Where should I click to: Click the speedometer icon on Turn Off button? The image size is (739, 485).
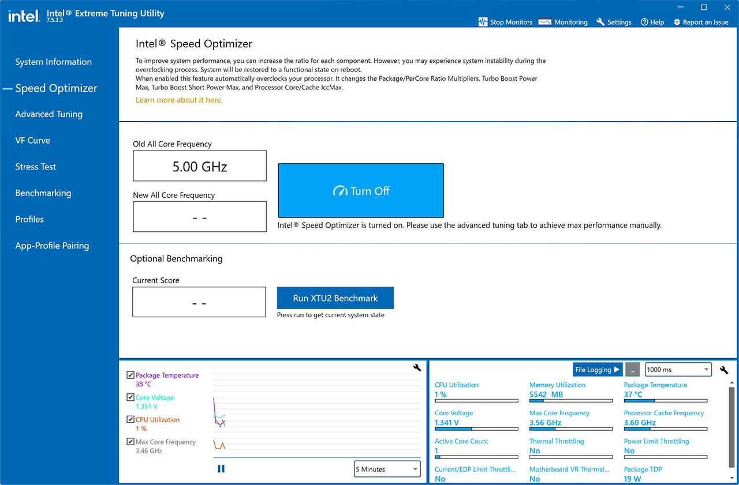click(340, 191)
